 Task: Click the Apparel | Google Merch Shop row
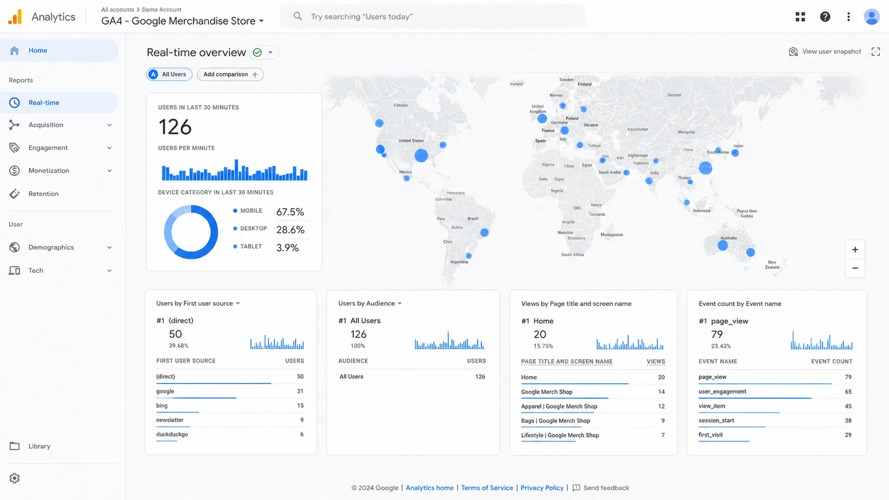tap(593, 406)
